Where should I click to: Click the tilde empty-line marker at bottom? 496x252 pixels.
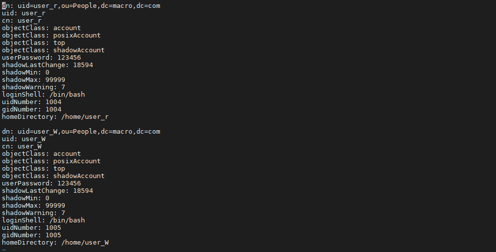point(4,250)
